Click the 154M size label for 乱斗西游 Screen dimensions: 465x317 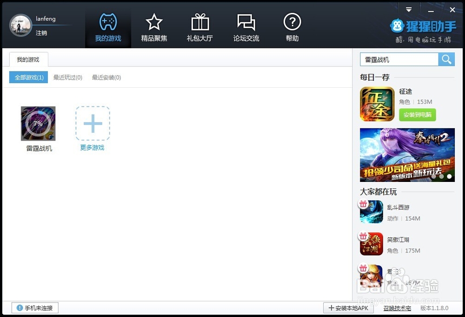coord(412,219)
